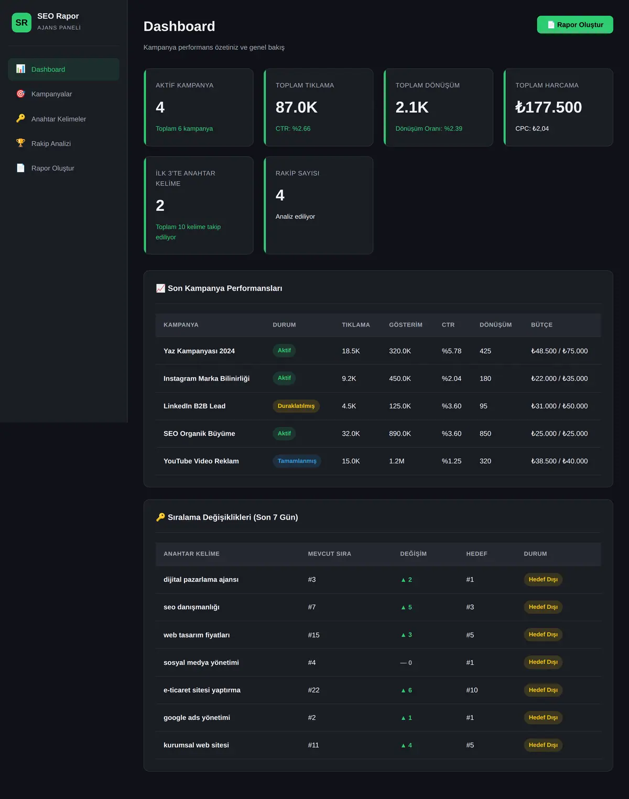Click the Kampanyalar target icon
This screenshot has width=629, height=799.
point(20,94)
